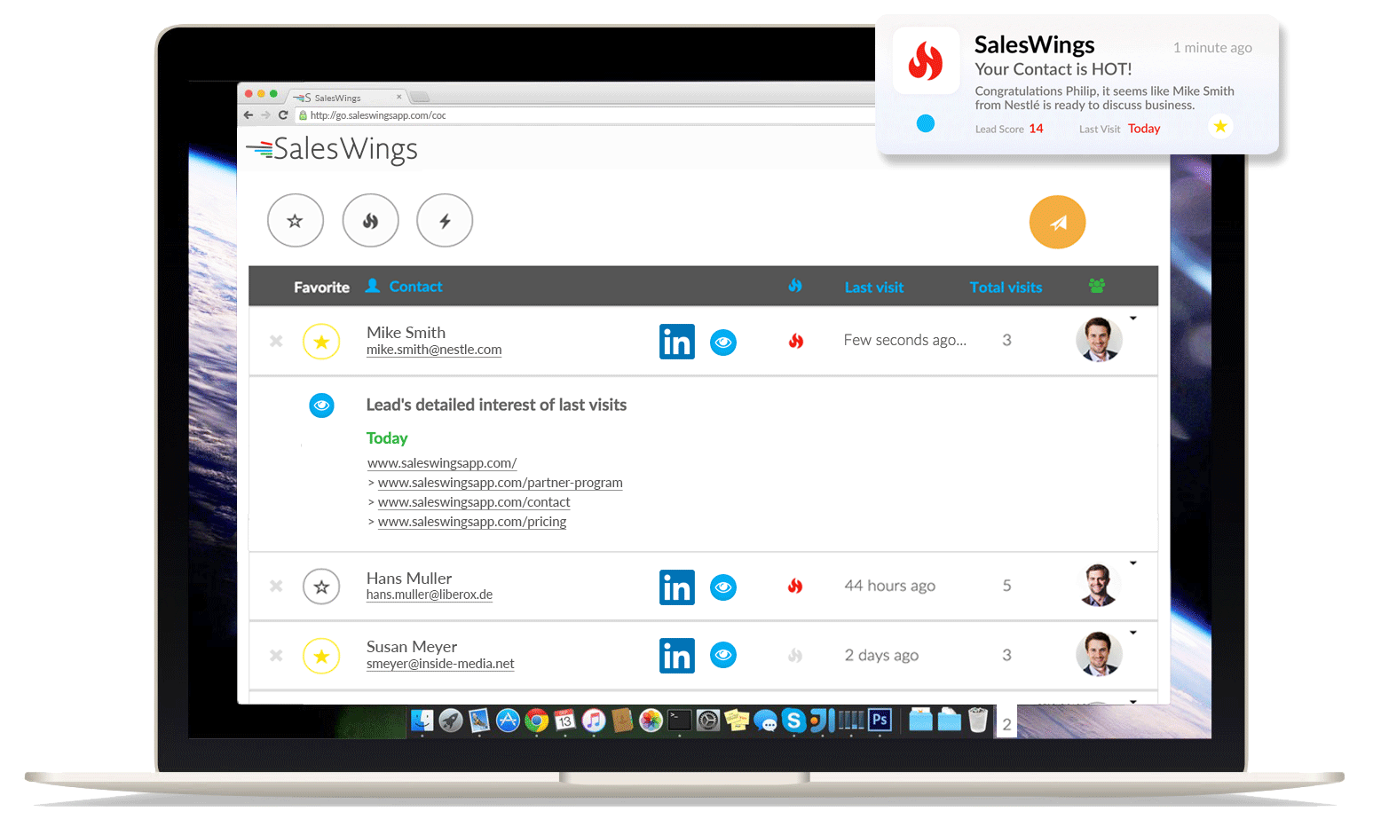The width and height of the screenshot is (1373, 835).
Task: Click the blue flame column header icon
Action: (x=795, y=286)
